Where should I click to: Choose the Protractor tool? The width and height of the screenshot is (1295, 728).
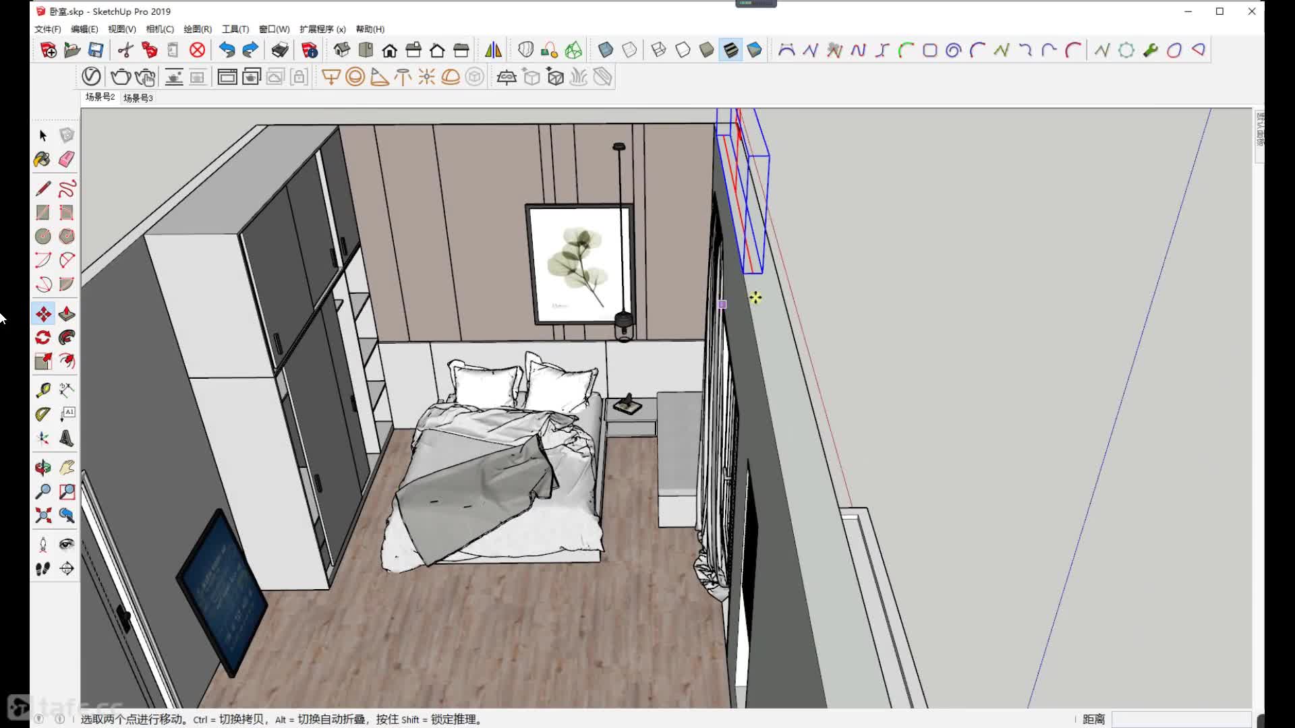[x=43, y=415]
